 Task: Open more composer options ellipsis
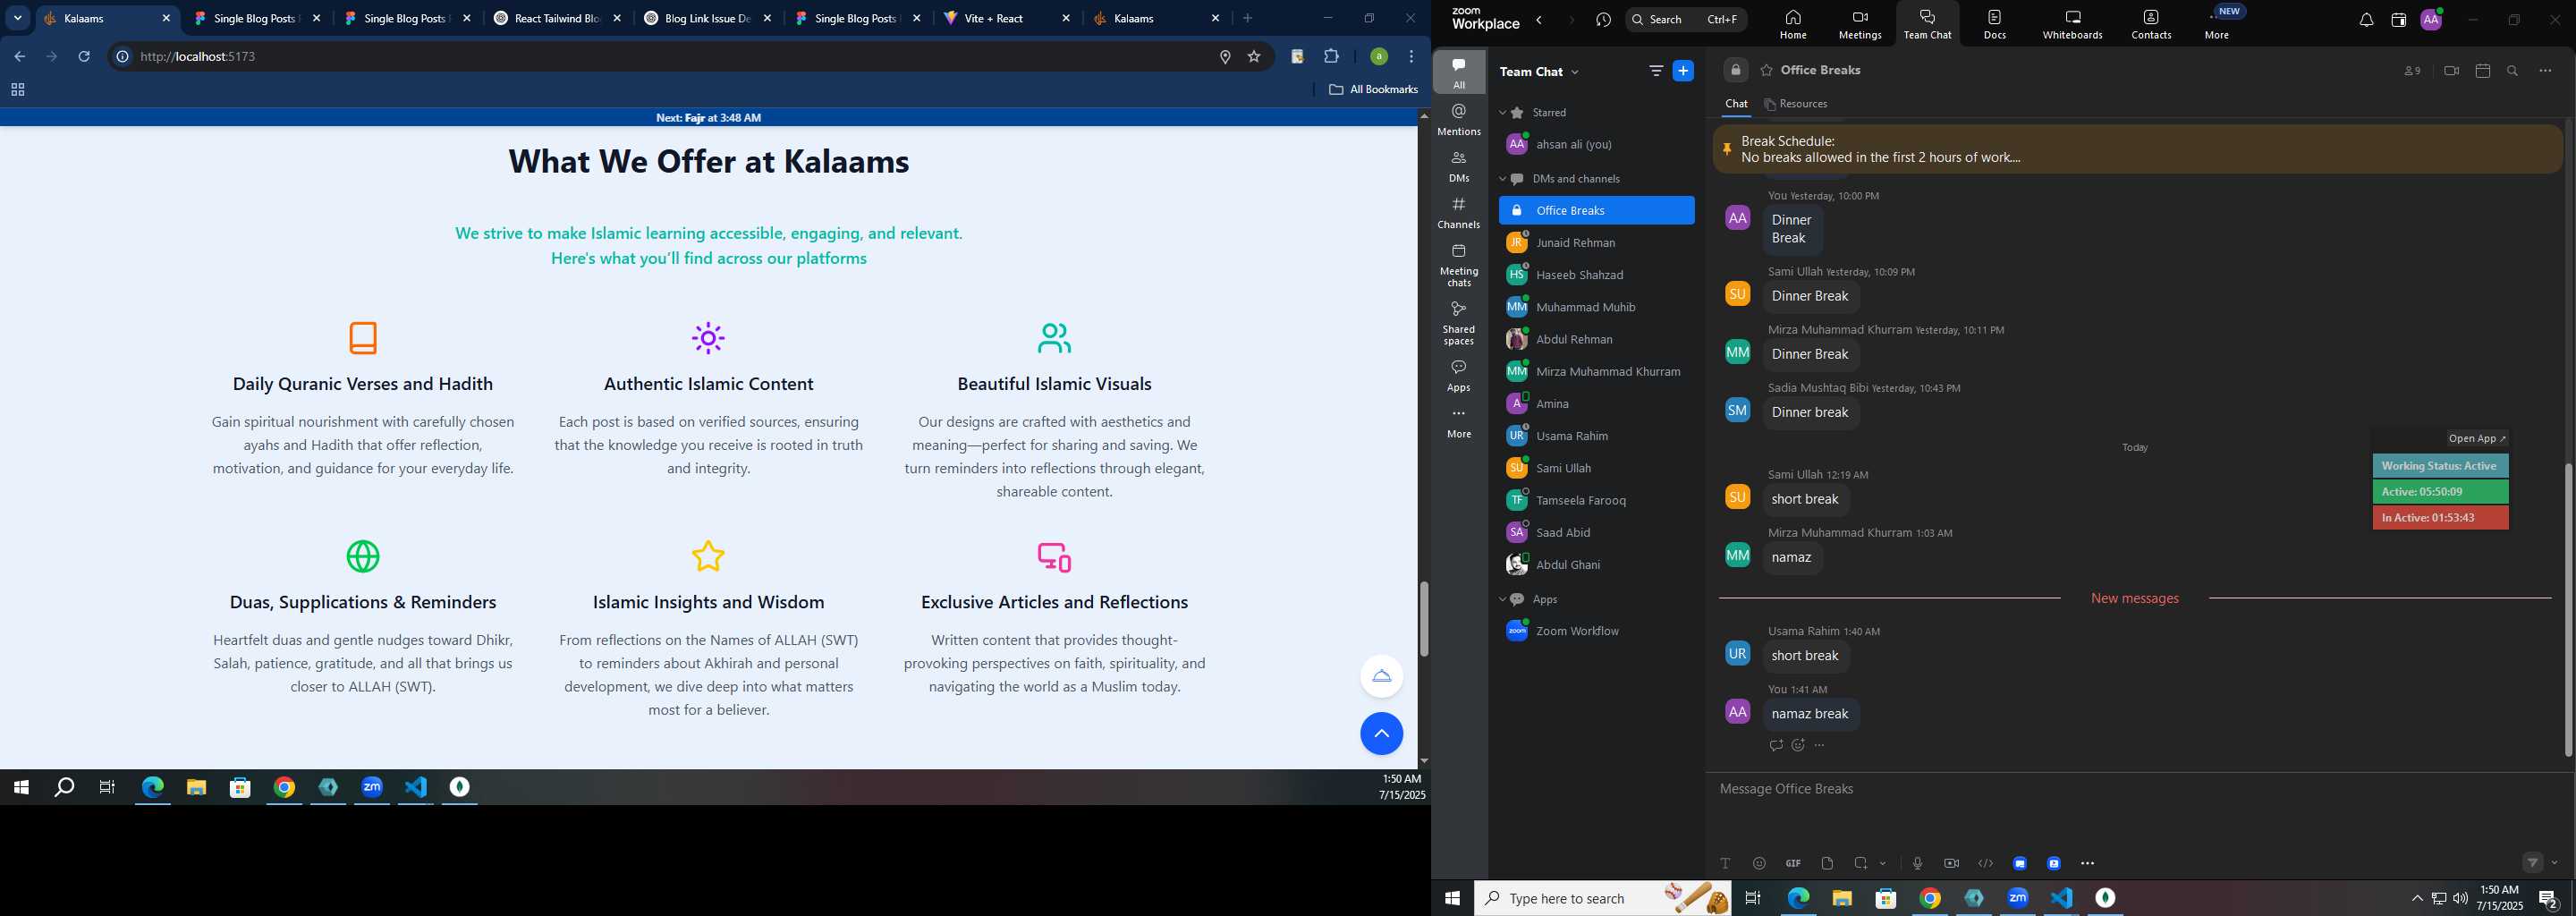click(x=2088, y=863)
